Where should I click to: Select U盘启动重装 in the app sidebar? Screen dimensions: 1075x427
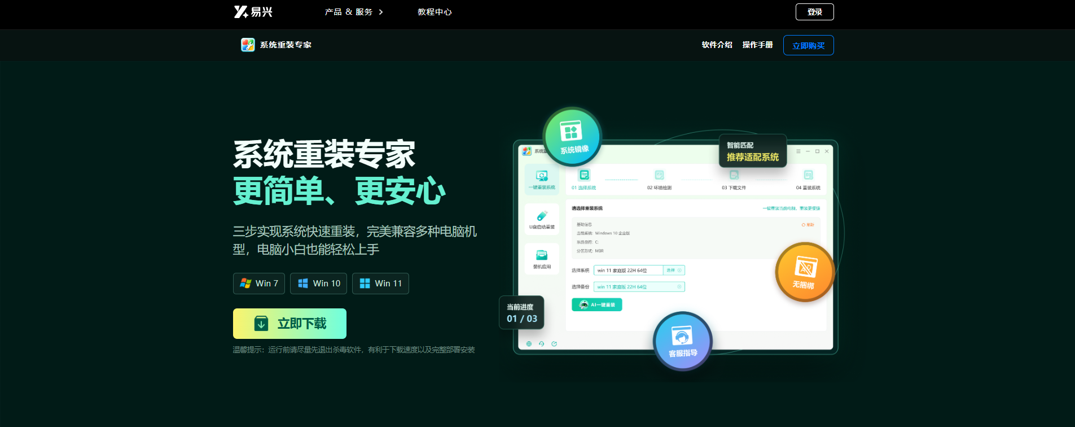pyautogui.click(x=542, y=219)
